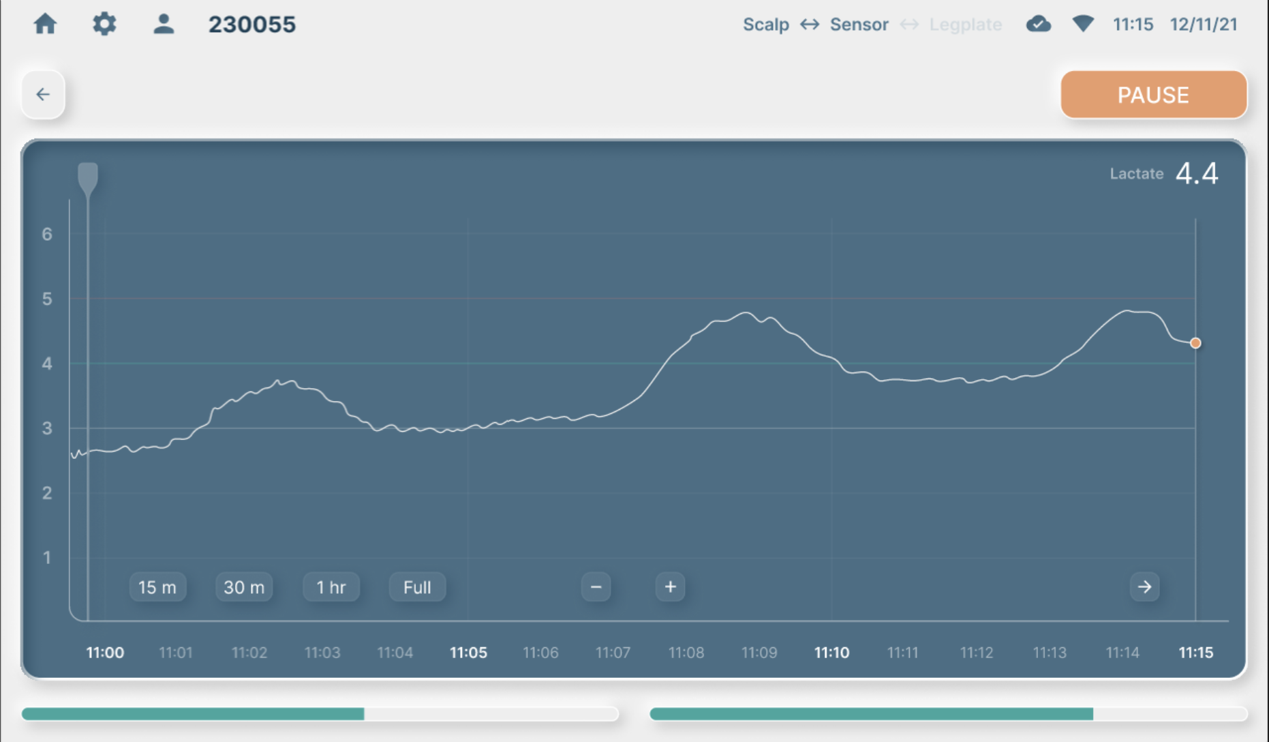The image size is (1269, 742).
Task: Click the orange current-value data point
Action: pyautogui.click(x=1195, y=343)
